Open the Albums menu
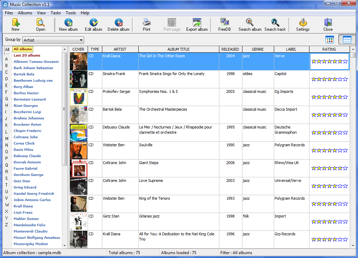The height and width of the screenshot is (258, 358). [x=25, y=13]
